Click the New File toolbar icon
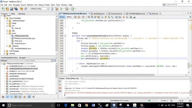 (3, 9)
